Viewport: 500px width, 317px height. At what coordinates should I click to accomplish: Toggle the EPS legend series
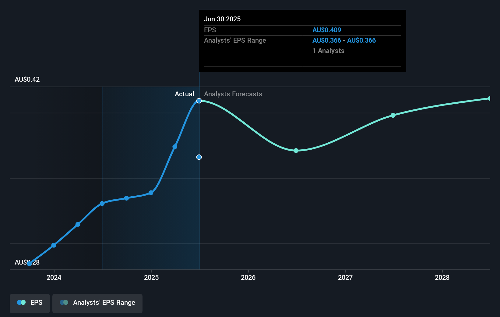click(30, 303)
